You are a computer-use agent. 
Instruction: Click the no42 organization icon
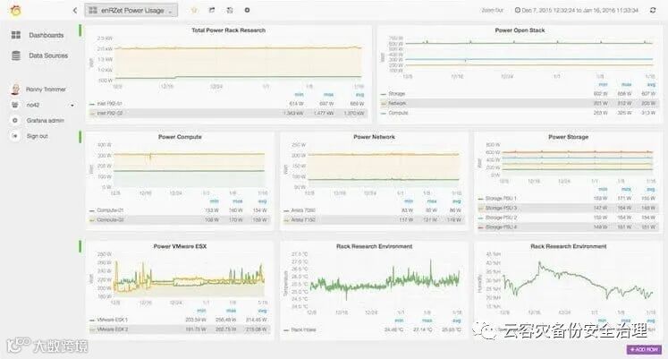pyautogui.click(x=15, y=105)
